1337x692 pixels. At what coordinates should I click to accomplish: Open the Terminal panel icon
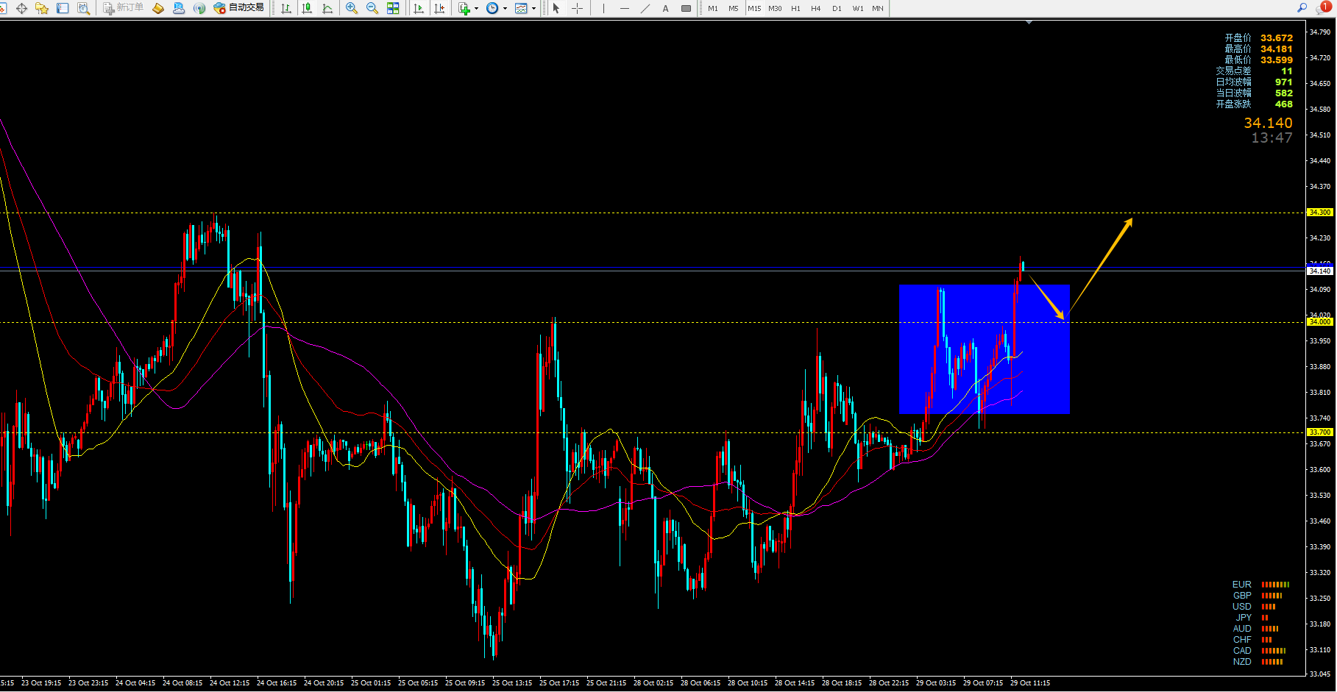click(63, 8)
